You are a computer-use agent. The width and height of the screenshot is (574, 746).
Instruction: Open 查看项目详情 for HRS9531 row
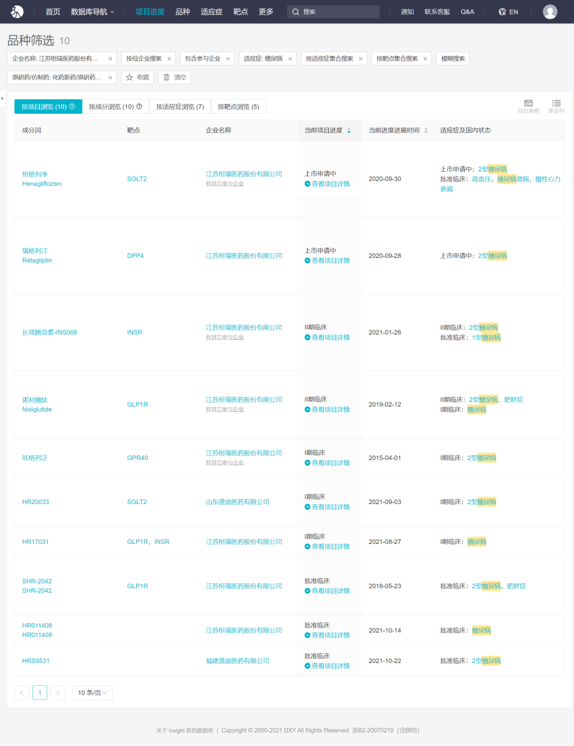327,666
